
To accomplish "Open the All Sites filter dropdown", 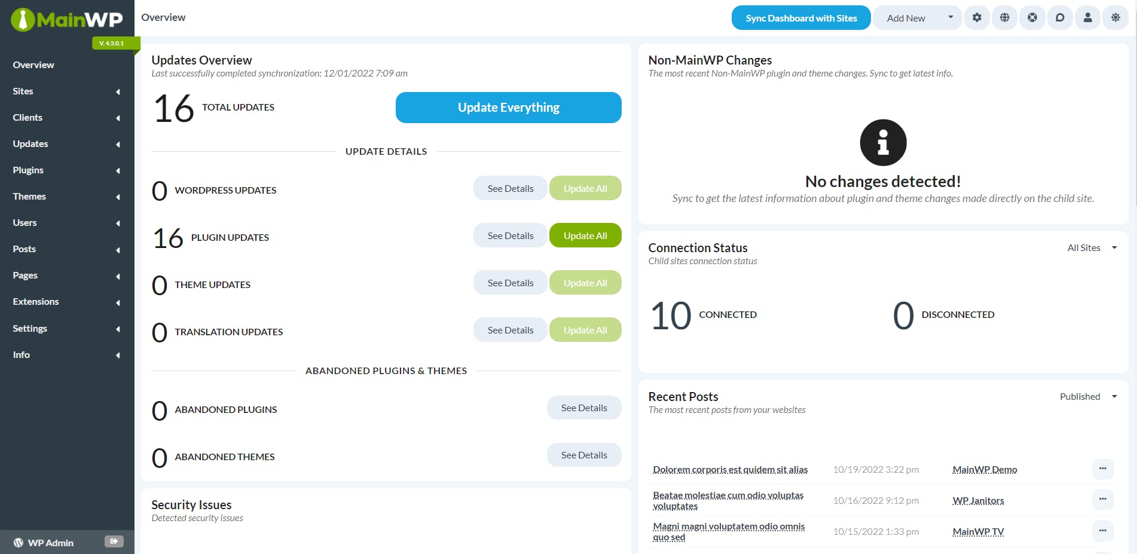I will pyautogui.click(x=1092, y=248).
